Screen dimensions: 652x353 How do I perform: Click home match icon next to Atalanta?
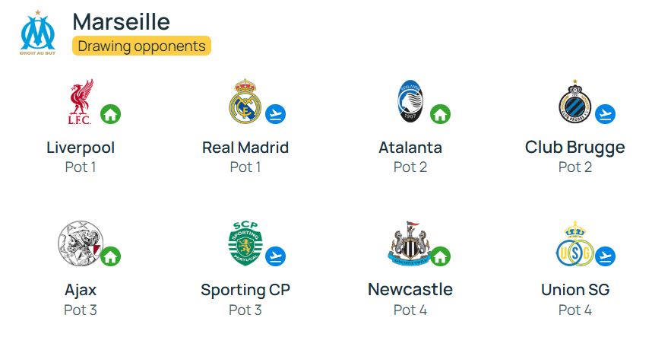point(440,114)
